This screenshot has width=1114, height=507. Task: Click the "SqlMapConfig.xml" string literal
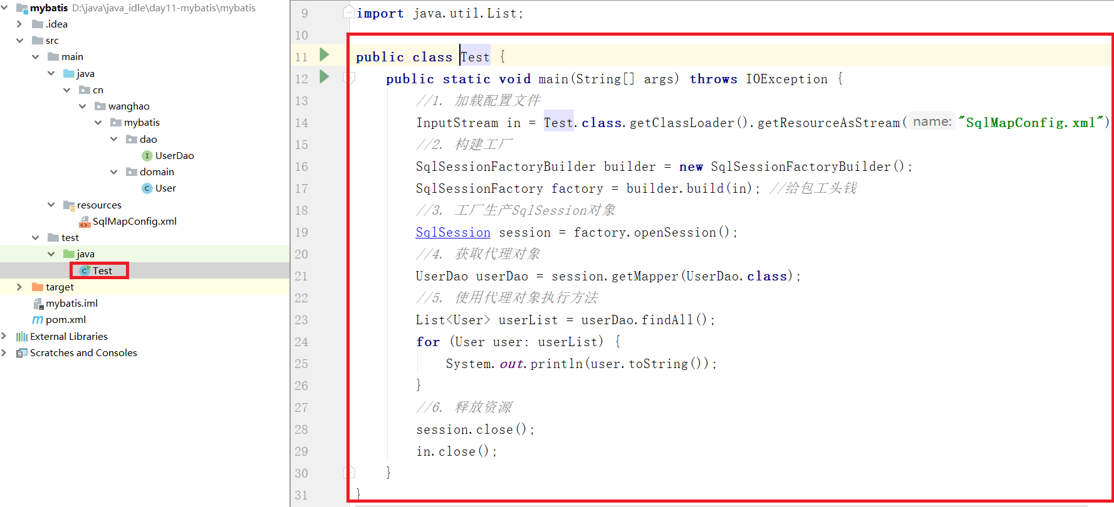pyautogui.click(x=1031, y=123)
